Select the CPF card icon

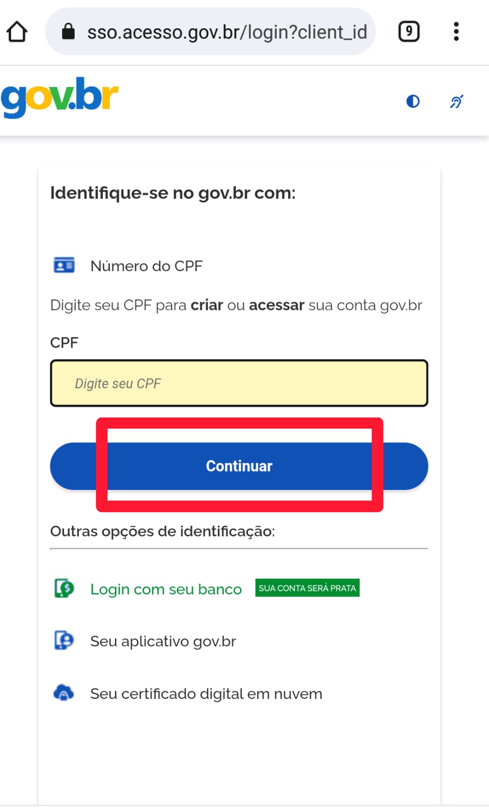[64, 265]
